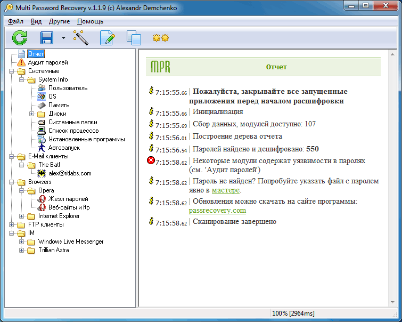Image resolution: width=402 pixels, height=322 pixels.
Task: Select Системные папки icon
Action: [x=42, y=122]
